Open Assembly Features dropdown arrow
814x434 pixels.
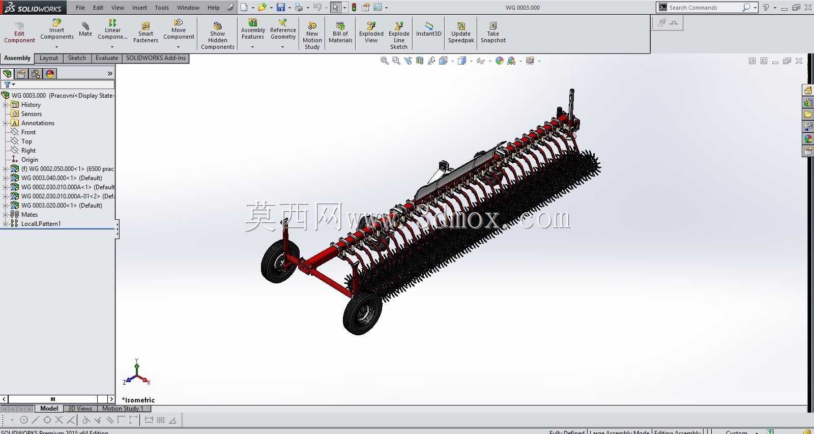pyautogui.click(x=253, y=47)
